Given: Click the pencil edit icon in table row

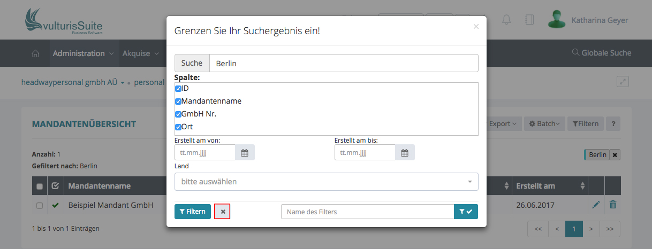Looking at the screenshot, I should [x=596, y=205].
